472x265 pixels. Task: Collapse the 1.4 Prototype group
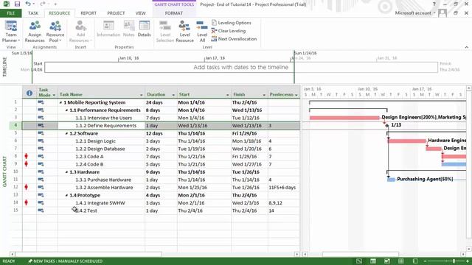click(x=67, y=196)
